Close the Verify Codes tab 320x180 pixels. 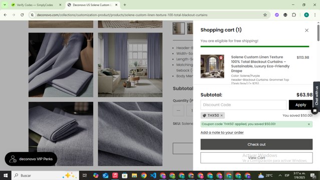pyautogui.click(x=60, y=5)
